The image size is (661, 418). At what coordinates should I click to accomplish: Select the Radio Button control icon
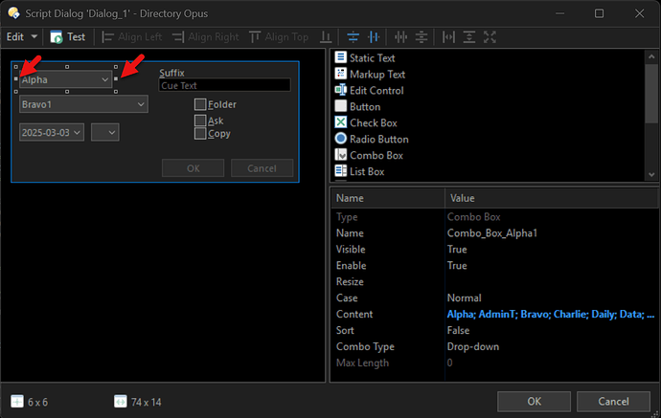tap(340, 139)
